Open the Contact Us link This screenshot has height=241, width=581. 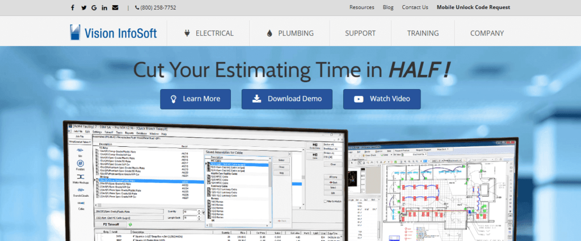(x=415, y=7)
